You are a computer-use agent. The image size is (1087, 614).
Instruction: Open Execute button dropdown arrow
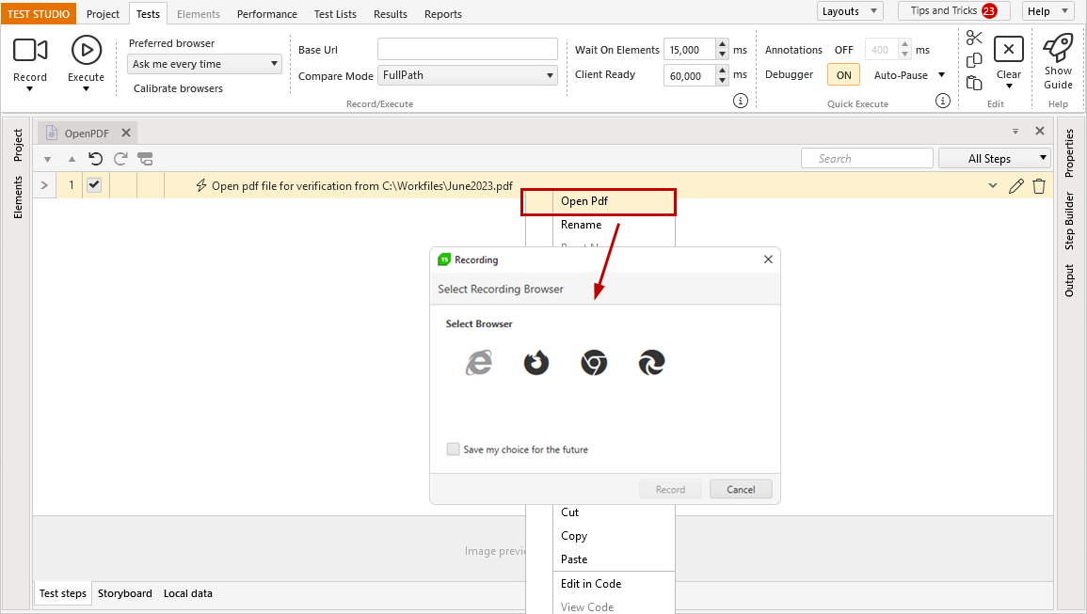(x=86, y=89)
